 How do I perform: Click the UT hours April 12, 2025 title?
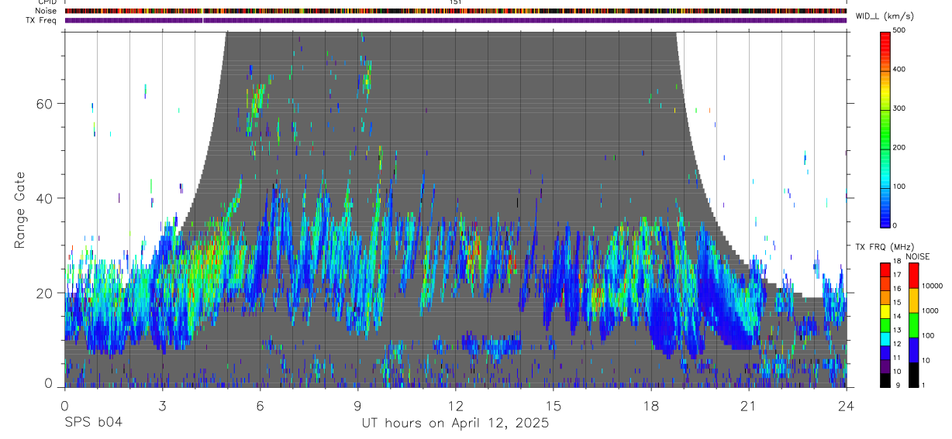point(455,424)
